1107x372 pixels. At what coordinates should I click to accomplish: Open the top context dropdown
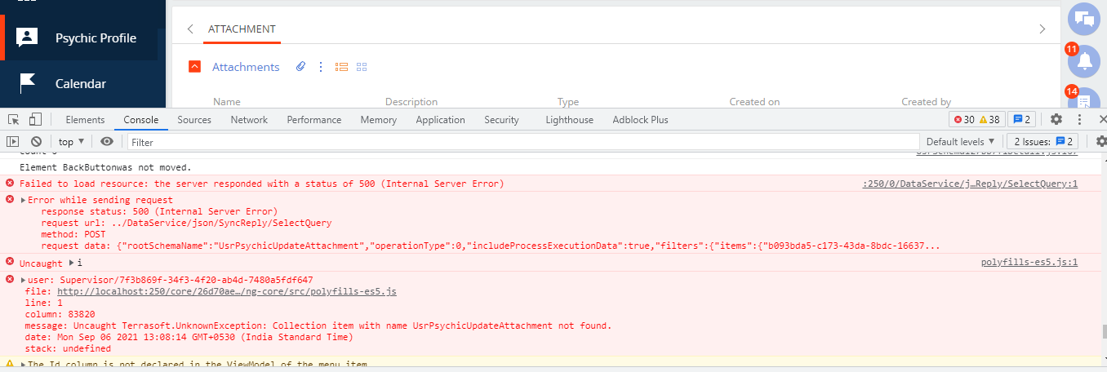coord(71,141)
